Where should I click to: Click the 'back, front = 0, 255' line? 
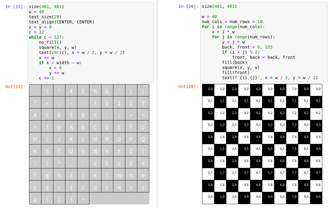247,47
